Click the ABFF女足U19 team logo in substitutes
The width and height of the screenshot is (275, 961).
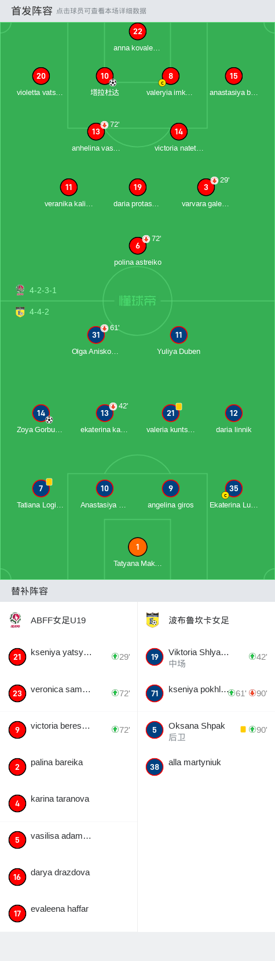pyautogui.click(x=16, y=620)
